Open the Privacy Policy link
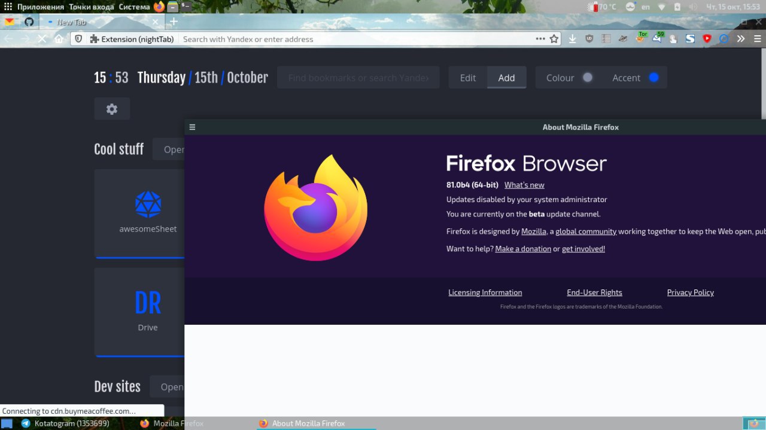The width and height of the screenshot is (766, 430). 691,292
